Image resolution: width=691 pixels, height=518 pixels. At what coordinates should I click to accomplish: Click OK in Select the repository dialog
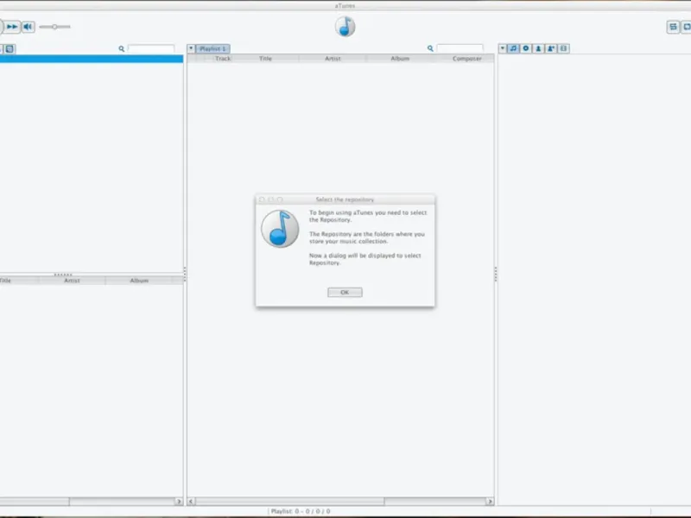click(345, 293)
